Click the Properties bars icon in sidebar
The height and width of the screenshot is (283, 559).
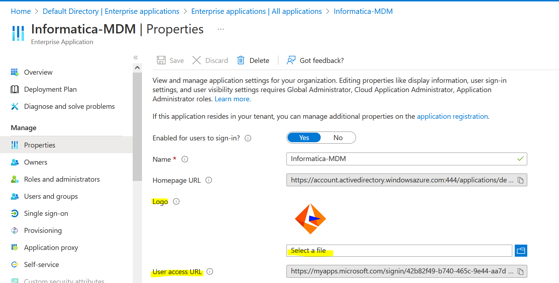tap(15, 145)
